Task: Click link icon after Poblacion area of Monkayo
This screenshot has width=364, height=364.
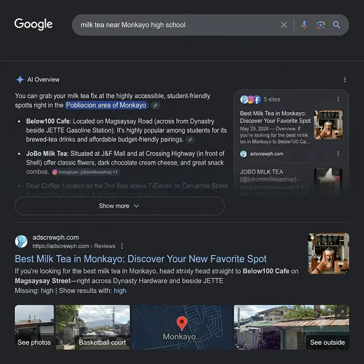Action: 155,106
